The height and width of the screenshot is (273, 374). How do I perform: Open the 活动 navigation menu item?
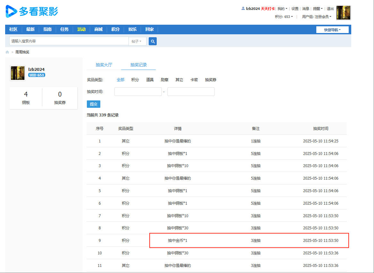tap(81, 30)
